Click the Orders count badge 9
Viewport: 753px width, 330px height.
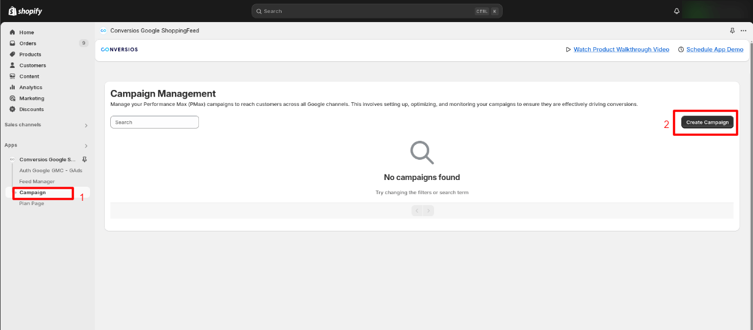83,43
